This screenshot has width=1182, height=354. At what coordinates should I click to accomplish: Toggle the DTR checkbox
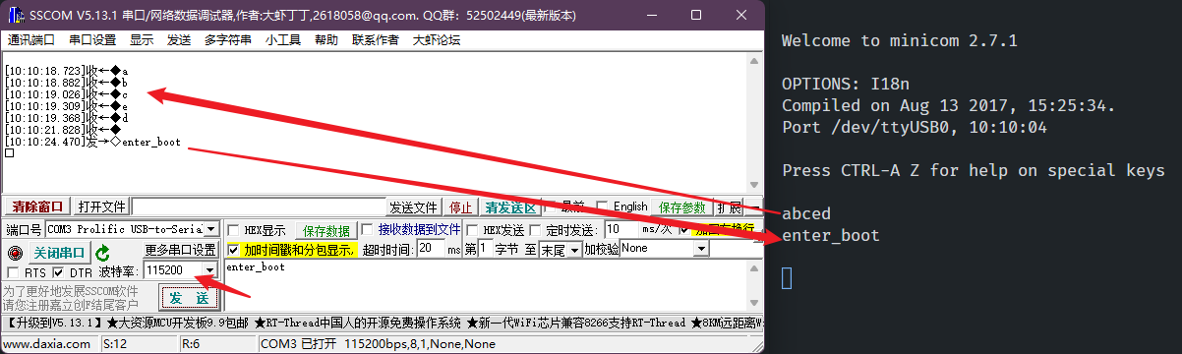pyautogui.click(x=58, y=272)
